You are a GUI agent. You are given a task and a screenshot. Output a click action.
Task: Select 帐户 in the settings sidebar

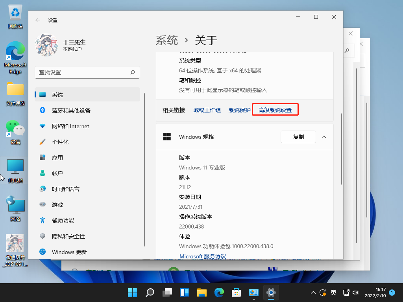(x=57, y=173)
